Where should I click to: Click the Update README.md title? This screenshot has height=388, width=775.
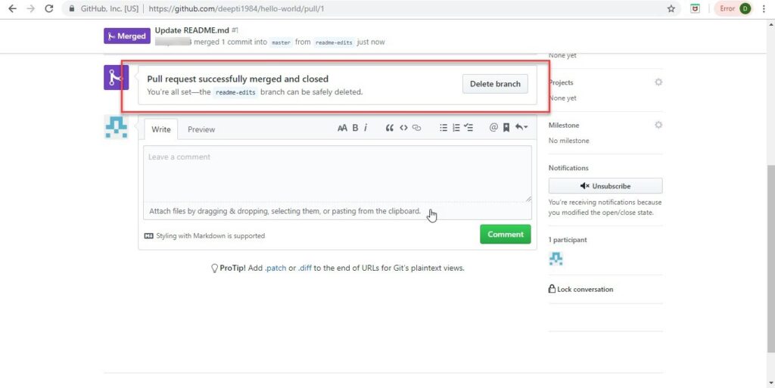[191, 30]
